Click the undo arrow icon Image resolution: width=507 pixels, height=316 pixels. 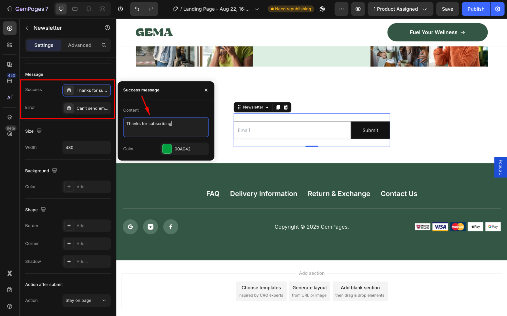pyautogui.click(x=137, y=9)
